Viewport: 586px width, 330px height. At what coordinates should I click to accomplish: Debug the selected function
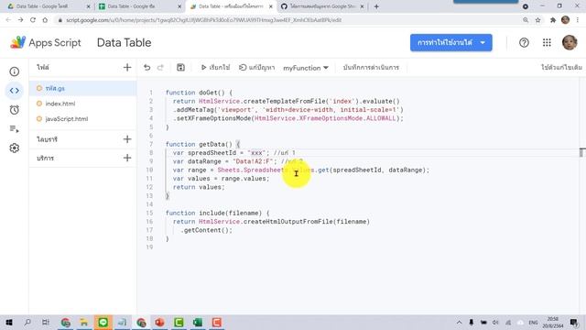[x=256, y=67]
